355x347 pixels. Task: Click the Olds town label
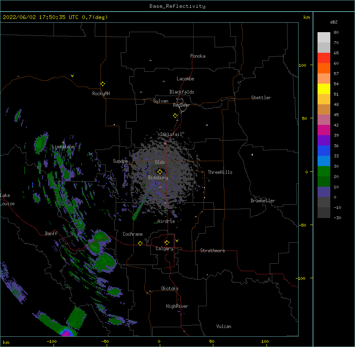point(160,162)
